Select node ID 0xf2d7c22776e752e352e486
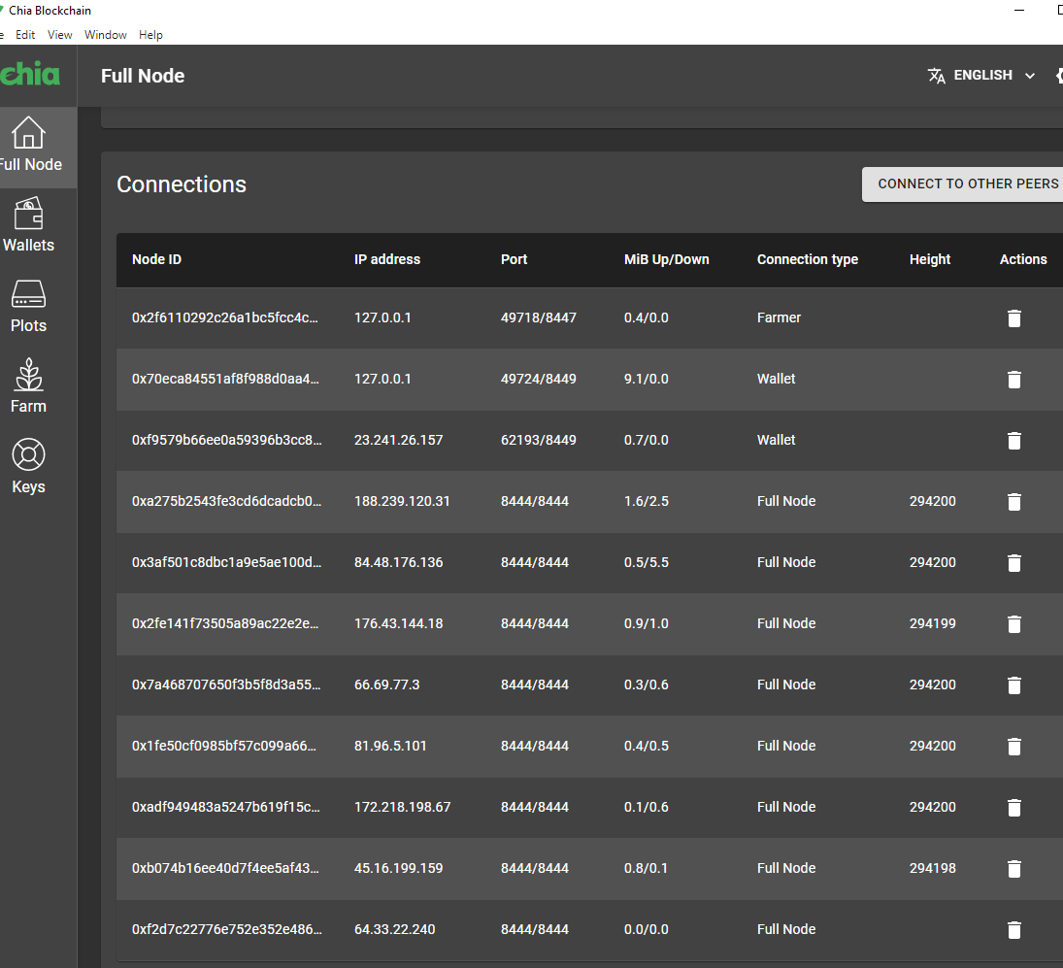1063x968 pixels. [x=226, y=929]
